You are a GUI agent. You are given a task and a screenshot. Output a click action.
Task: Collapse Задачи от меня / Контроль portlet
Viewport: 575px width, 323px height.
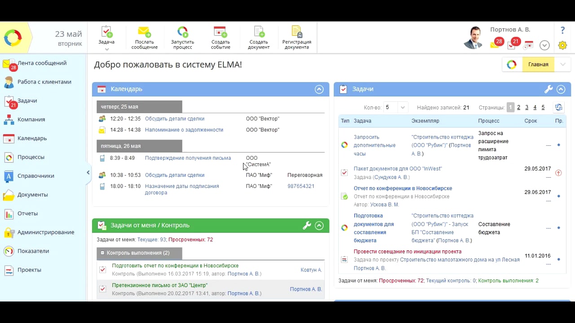click(x=319, y=226)
